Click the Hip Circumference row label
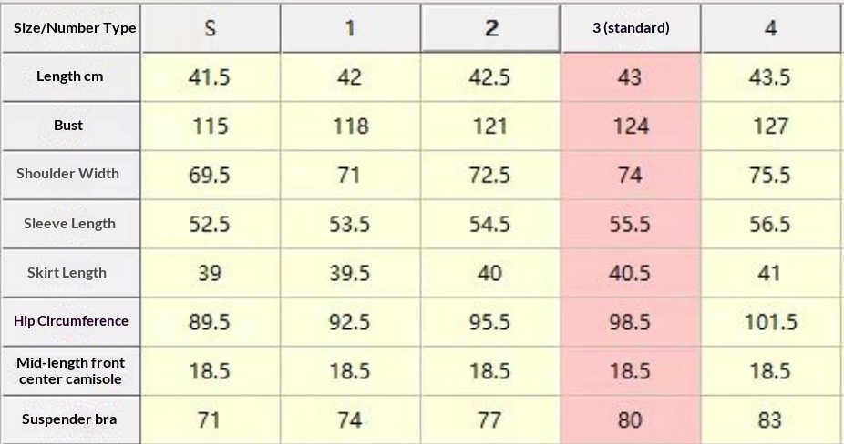 tap(70, 321)
